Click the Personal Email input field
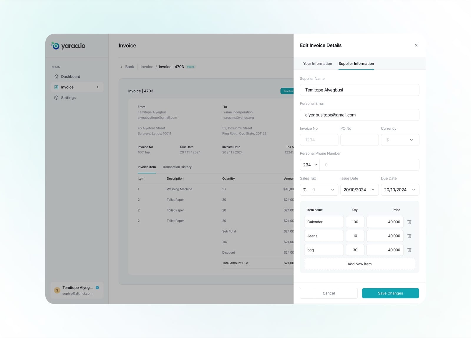471x338 pixels. click(359, 115)
